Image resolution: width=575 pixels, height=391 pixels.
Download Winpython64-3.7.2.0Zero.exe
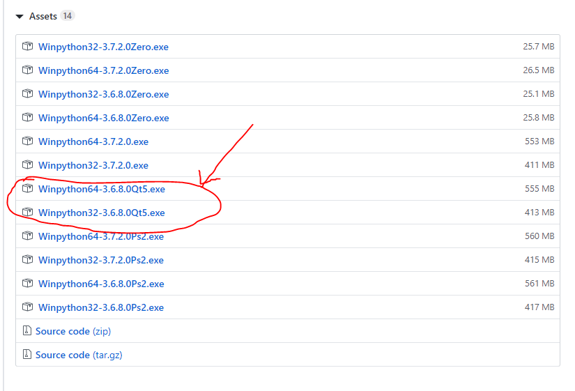[x=103, y=70]
